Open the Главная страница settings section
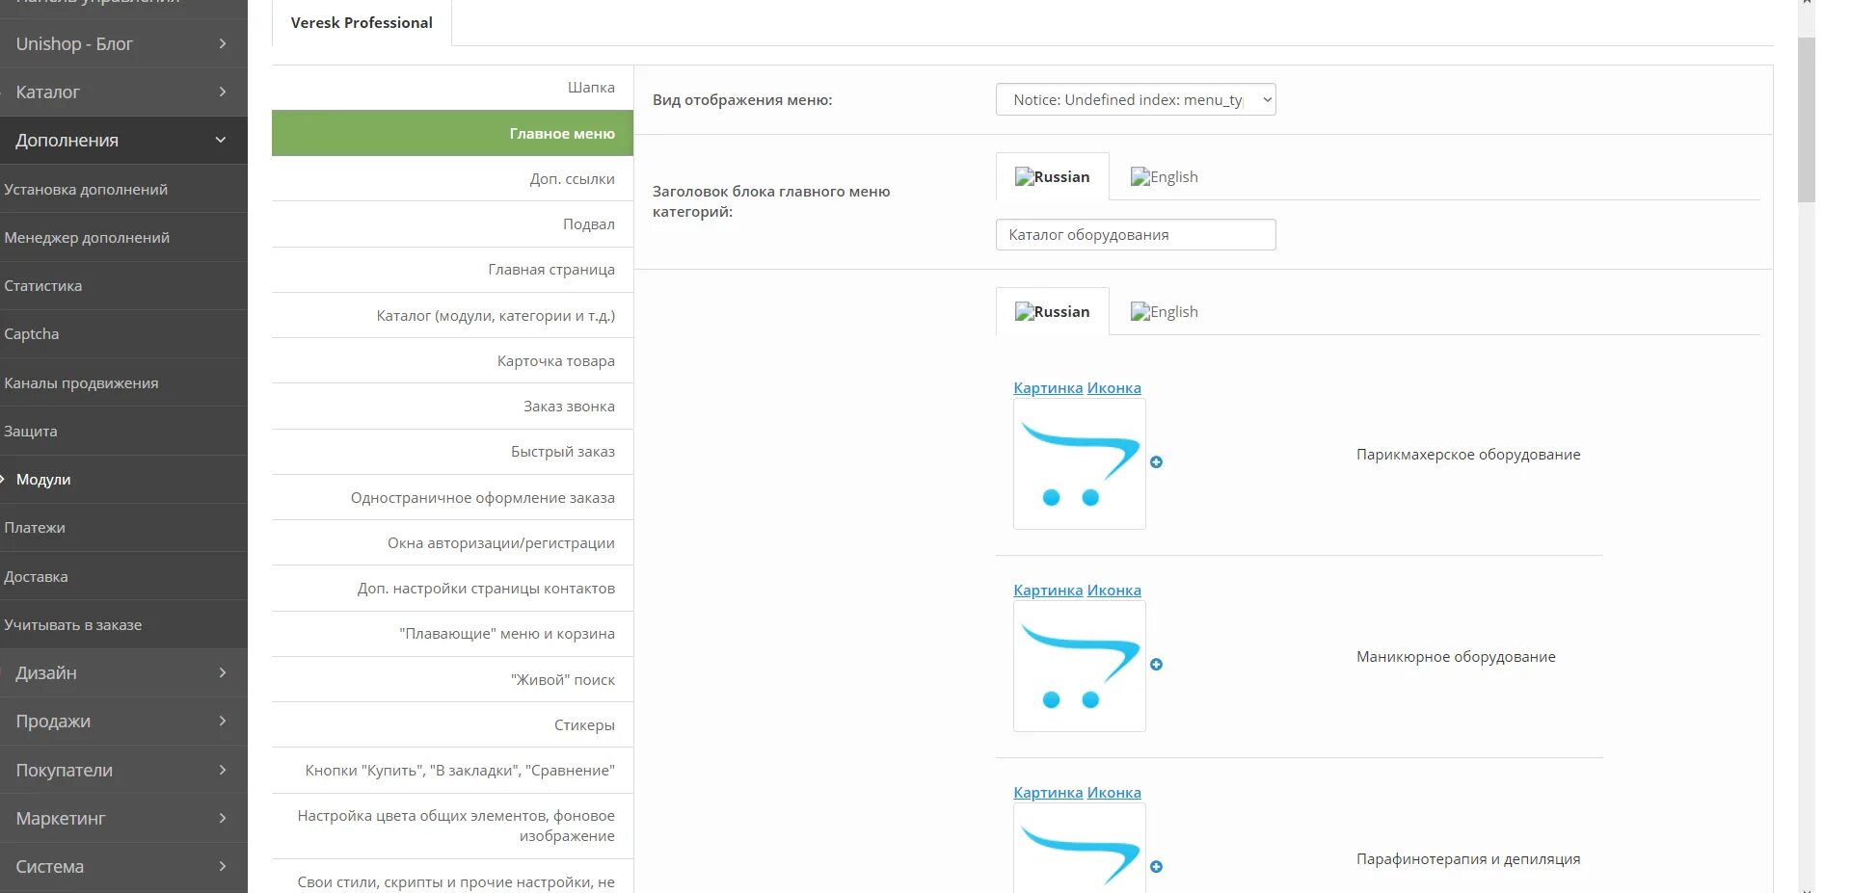Screen dimensions: 1851x893 pyautogui.click(x=452, y=269)
